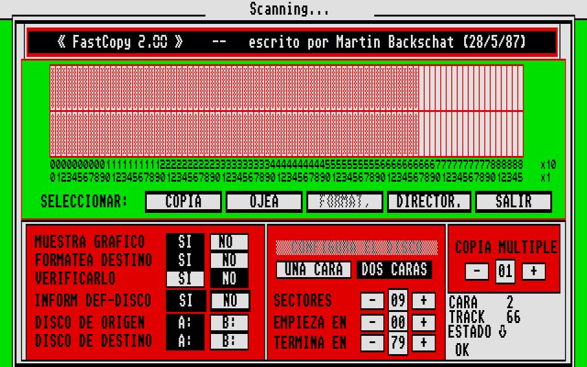
Task: Click the x10 scale label
Action: click(x=548, y=165)
